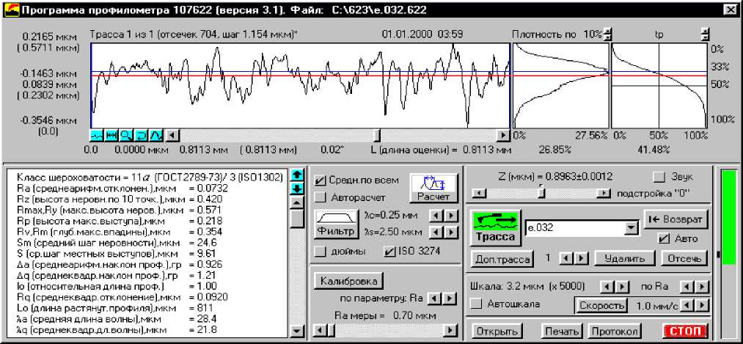Click the Удалить delete button

tap(624, 259)
